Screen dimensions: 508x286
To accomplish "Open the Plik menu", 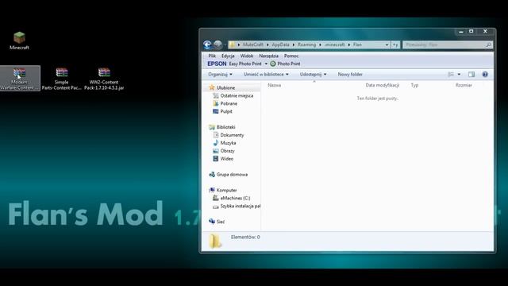I will [x=212, y=56].
